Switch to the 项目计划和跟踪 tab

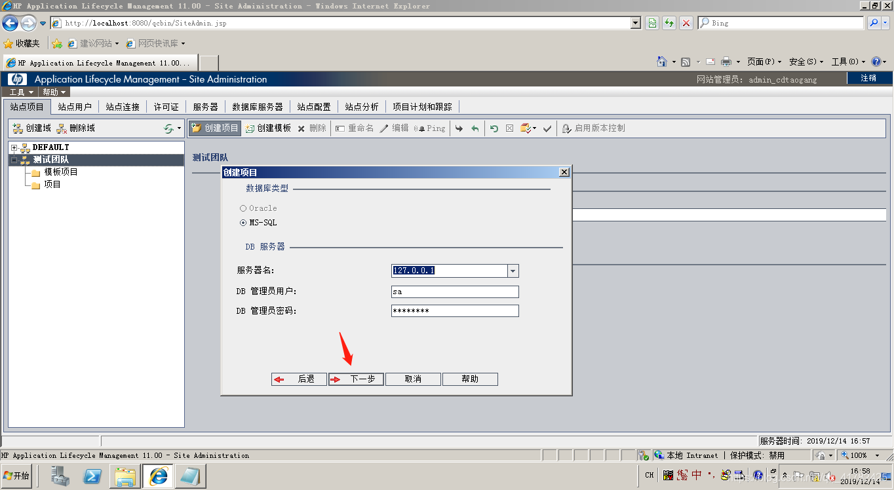pyautogui.click(x=422, y=107)
